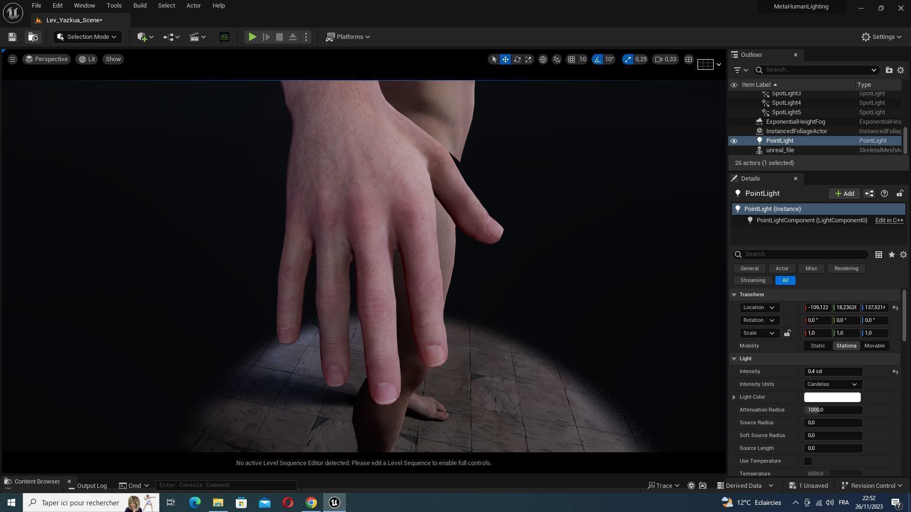Screen dimensions: 911x512
Task: Switch to the Rendering filter tab
Action: tap(846, 269)
